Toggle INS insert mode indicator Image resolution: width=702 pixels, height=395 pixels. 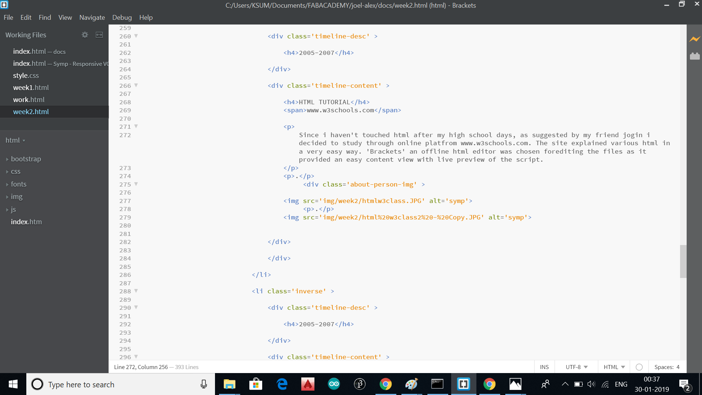point(544,367)
